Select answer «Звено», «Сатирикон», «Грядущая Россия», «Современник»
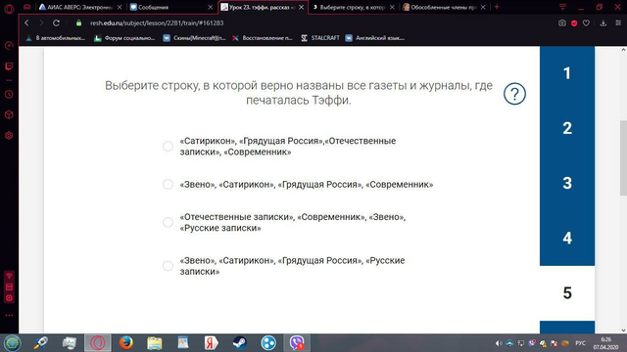 coord(168,184)
